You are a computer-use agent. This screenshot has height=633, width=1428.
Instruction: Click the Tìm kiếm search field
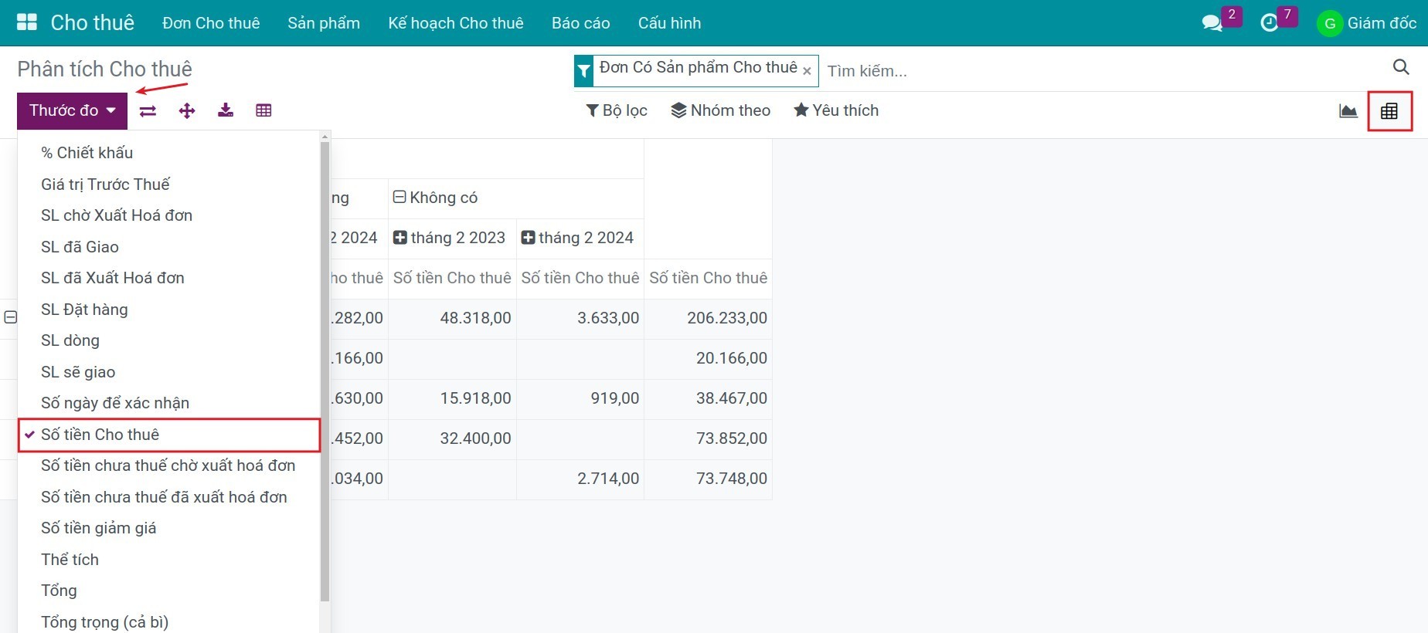coord(1105,71)
